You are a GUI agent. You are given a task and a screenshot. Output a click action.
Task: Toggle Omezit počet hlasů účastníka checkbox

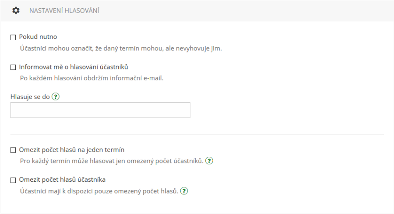13,180
